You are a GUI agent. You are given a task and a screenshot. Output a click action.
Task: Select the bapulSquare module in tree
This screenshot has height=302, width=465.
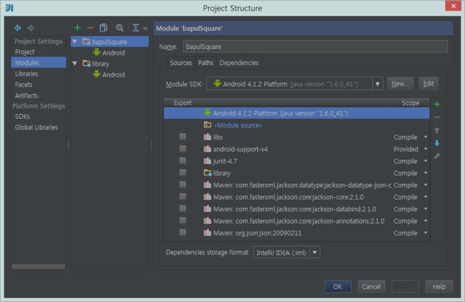click(x=109, y=41)
